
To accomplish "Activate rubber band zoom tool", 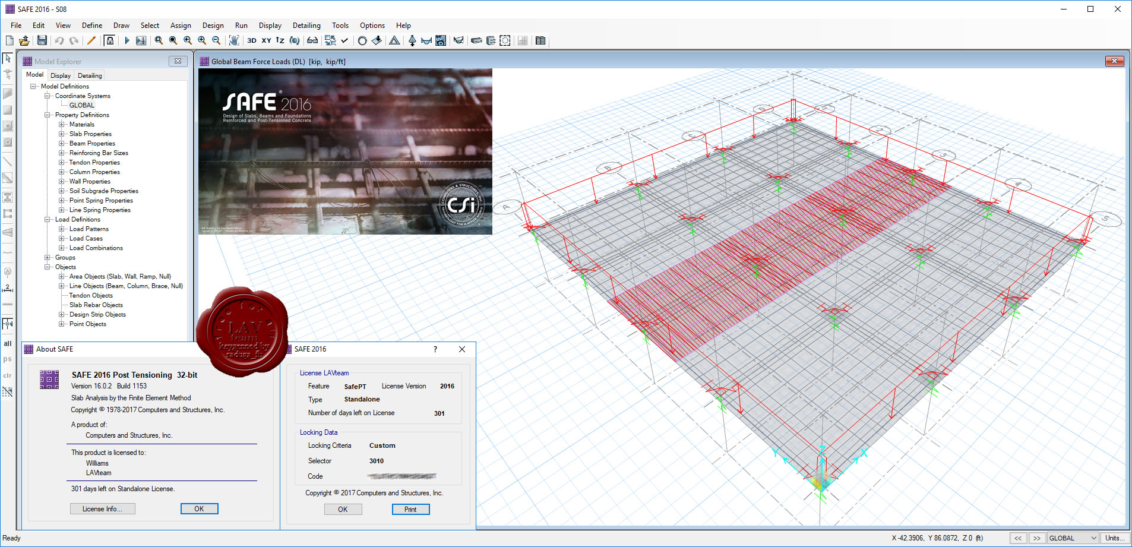I will click(x=159, y=40).
